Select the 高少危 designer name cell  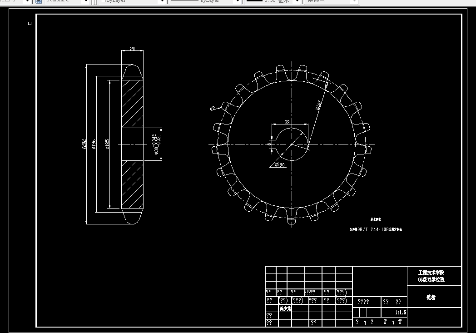285,308
